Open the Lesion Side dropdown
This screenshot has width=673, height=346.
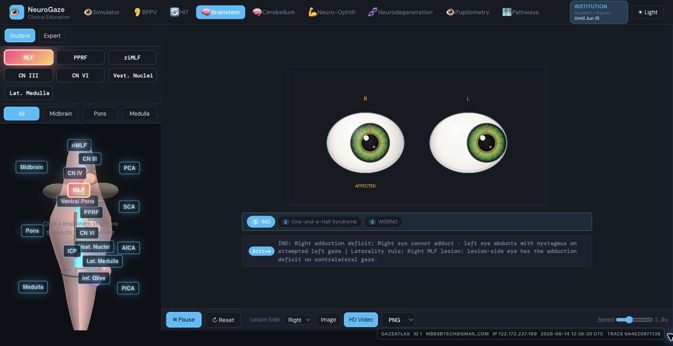[x=298, y=320]
